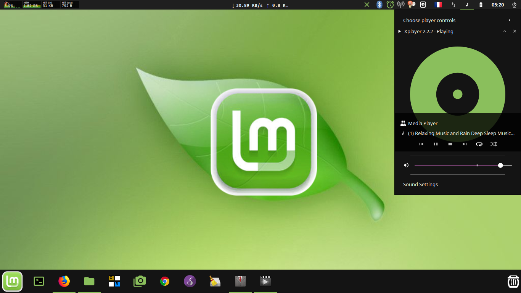Click the green X tray icon

coord(367,5)
